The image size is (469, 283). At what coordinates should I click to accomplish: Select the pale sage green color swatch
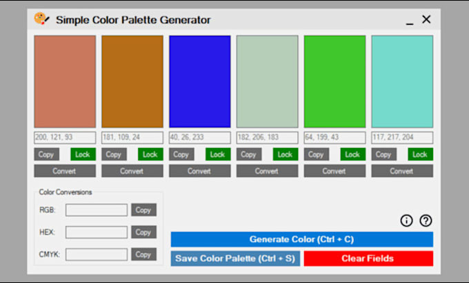267,81
